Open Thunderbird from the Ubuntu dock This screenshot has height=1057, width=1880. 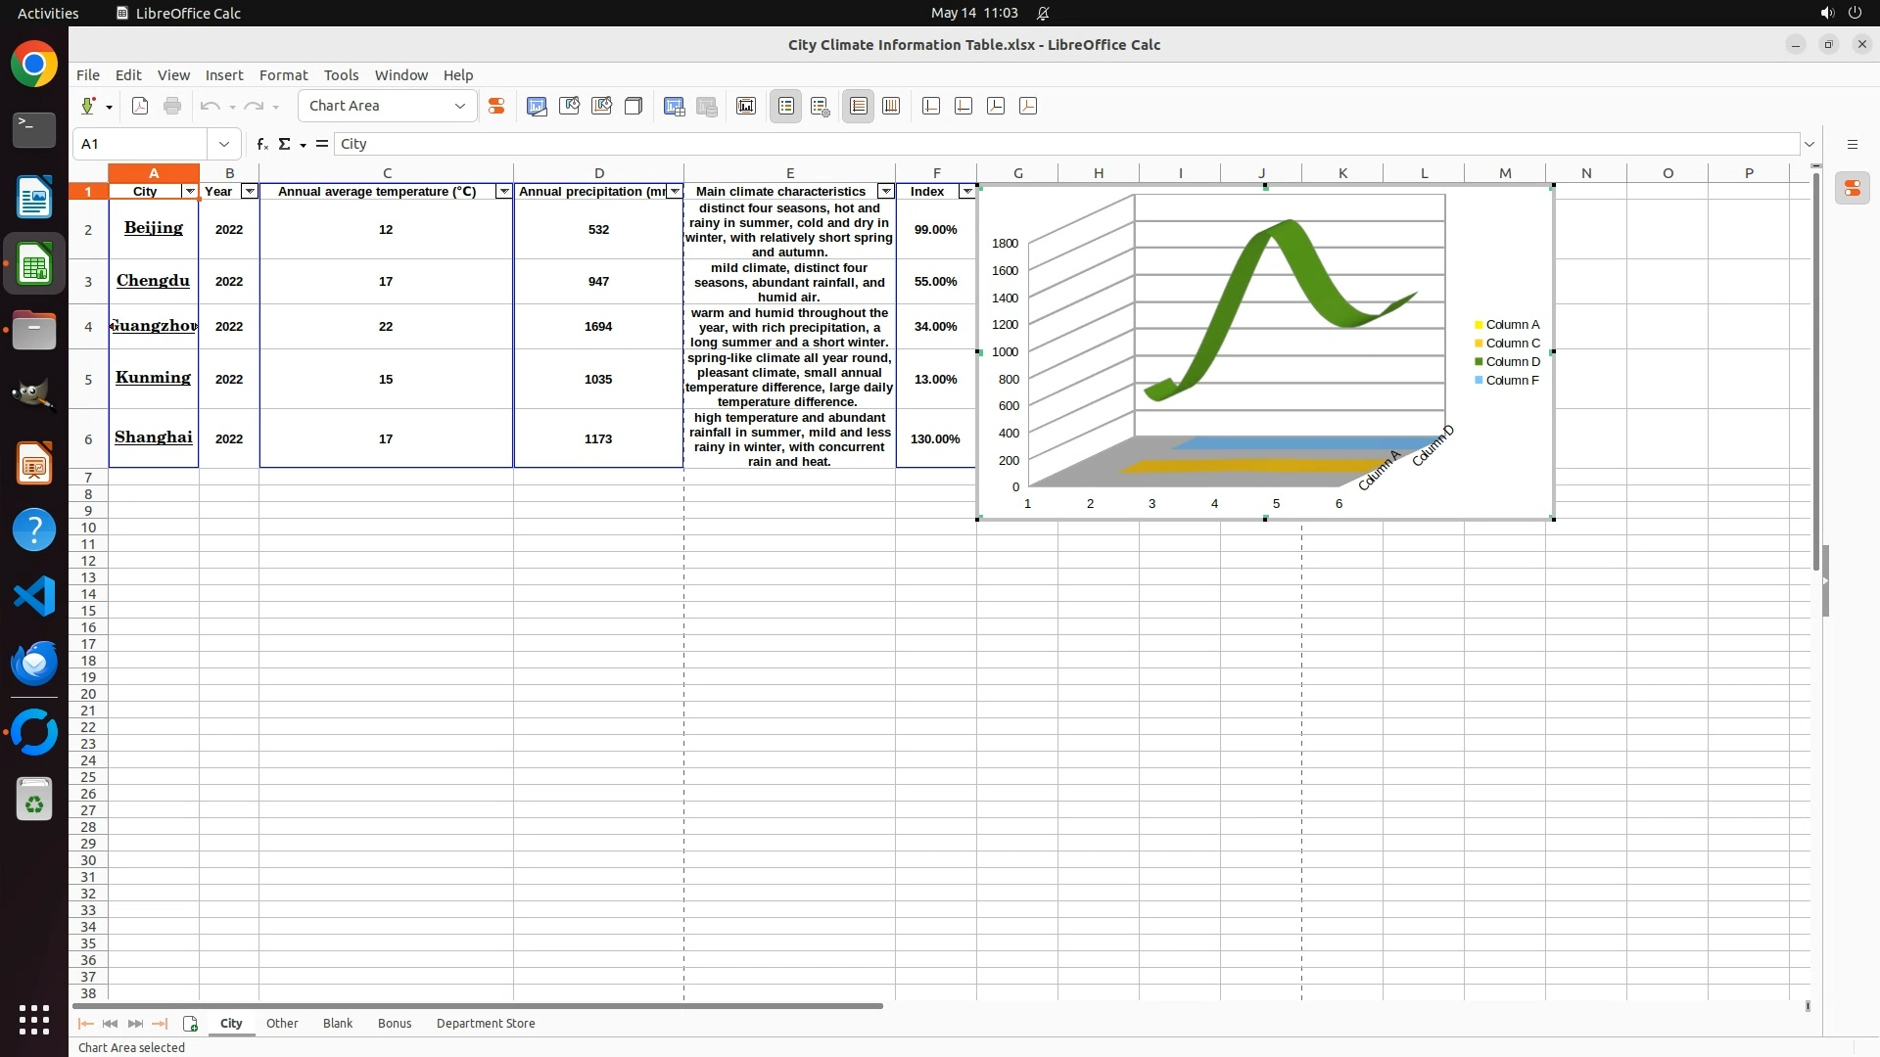pos(34,664)
